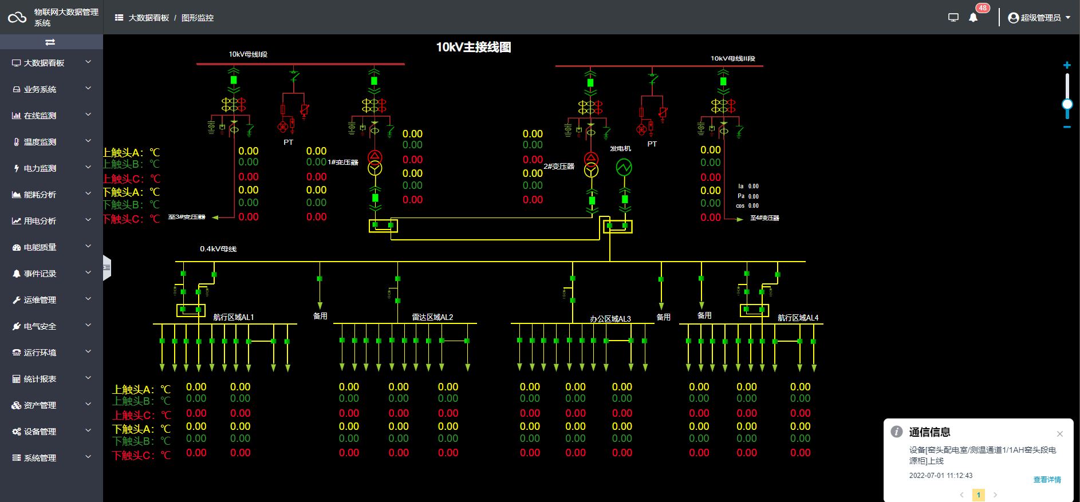
Task: Toggle the sidebar collapse icon
Action: coord(50,42)
